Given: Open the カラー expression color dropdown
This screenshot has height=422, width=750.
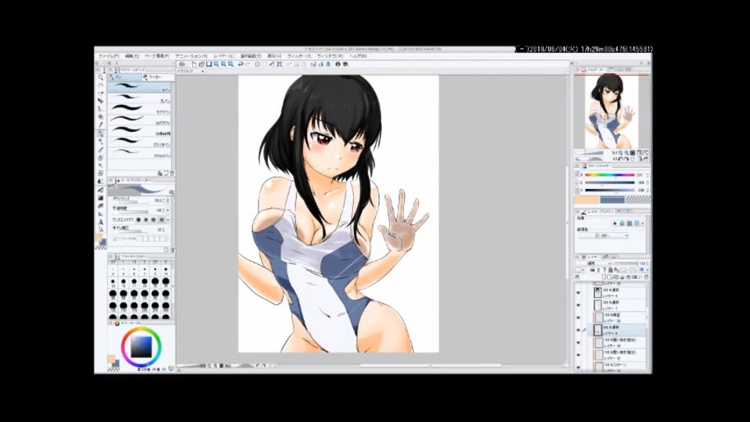Looking at the screenshot, I should (x=604, y=235).
